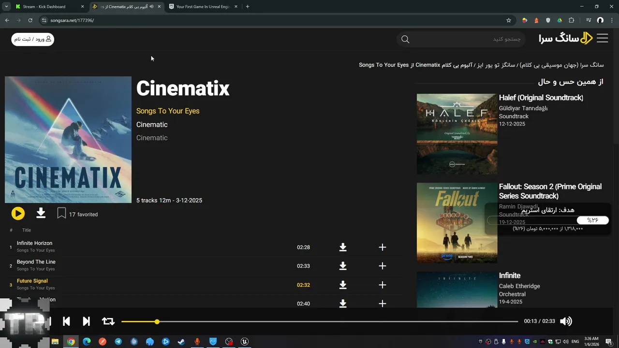Screen dimensions: 619x348
Task: Open the taskbar clock showing 3:26 AM
Action: [591, 341]
